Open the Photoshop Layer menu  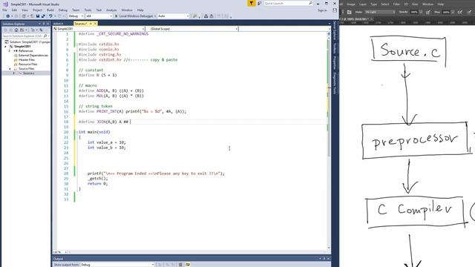pos(363,4)
